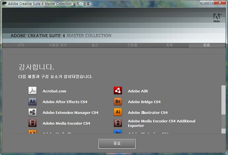
Task: Click the Acrobat.com text label
Action: (x=54, y=91)
